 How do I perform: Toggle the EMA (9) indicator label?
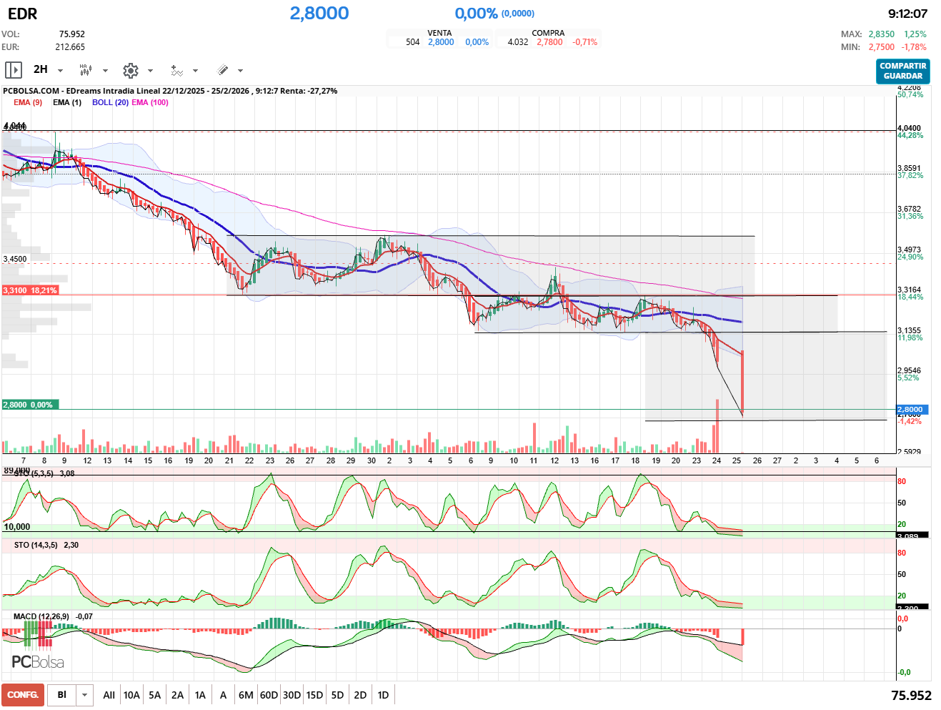coord(28,102)
